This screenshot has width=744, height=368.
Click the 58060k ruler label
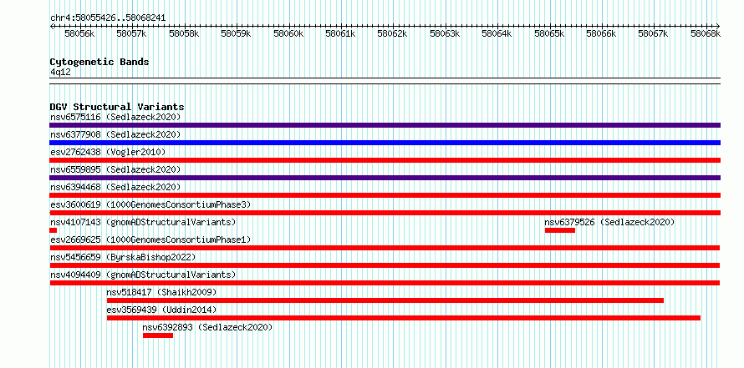tap(289, 33)
